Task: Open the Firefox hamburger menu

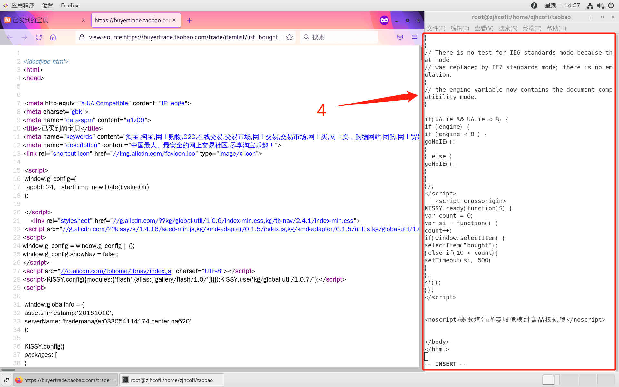Action: point(415,37)
